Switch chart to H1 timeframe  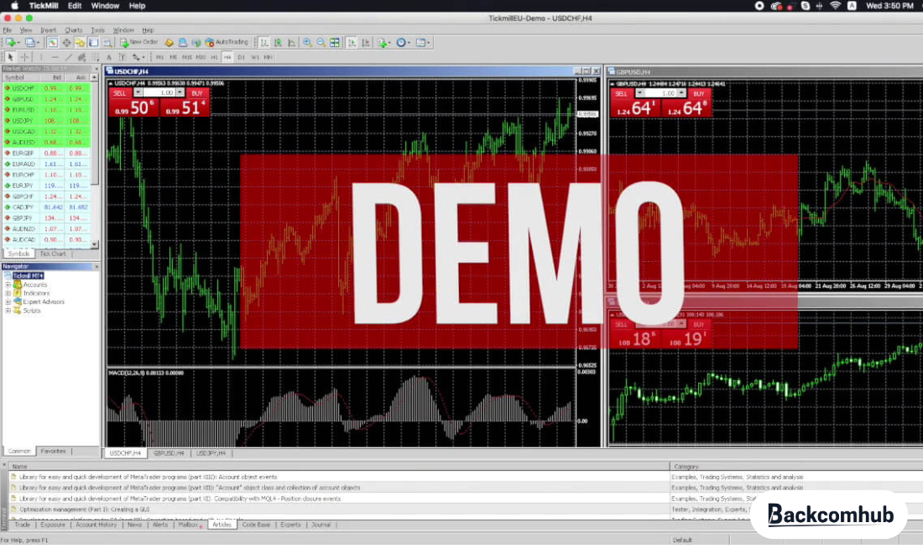(214, 57)
